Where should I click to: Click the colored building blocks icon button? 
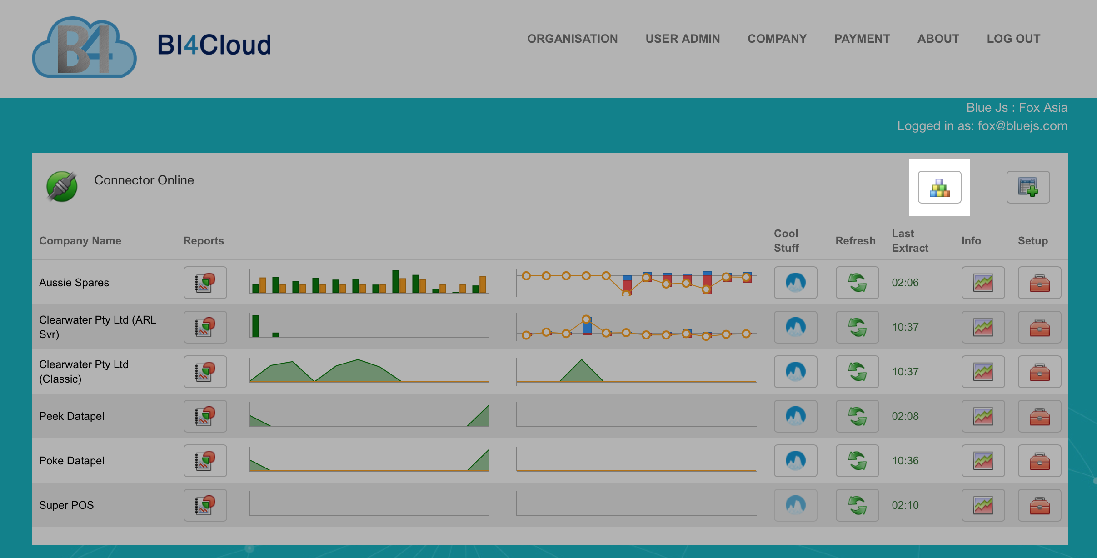pos(939,187)
